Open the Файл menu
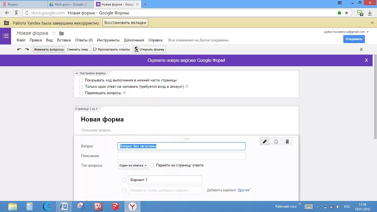The height and width of the screenshot is (212, 377). coord(21,40)
